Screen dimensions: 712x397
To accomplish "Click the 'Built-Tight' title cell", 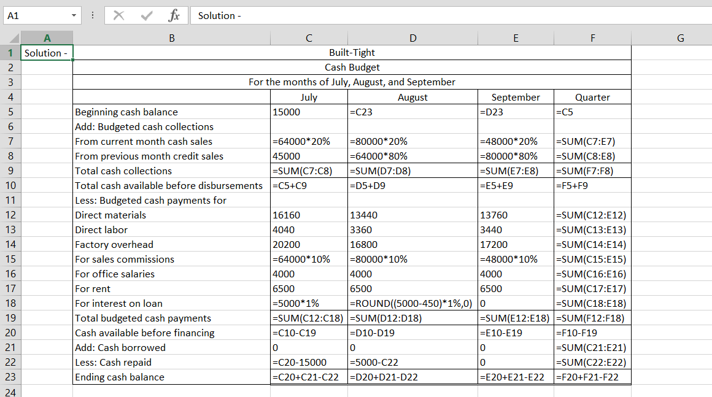I will (352, 53).
